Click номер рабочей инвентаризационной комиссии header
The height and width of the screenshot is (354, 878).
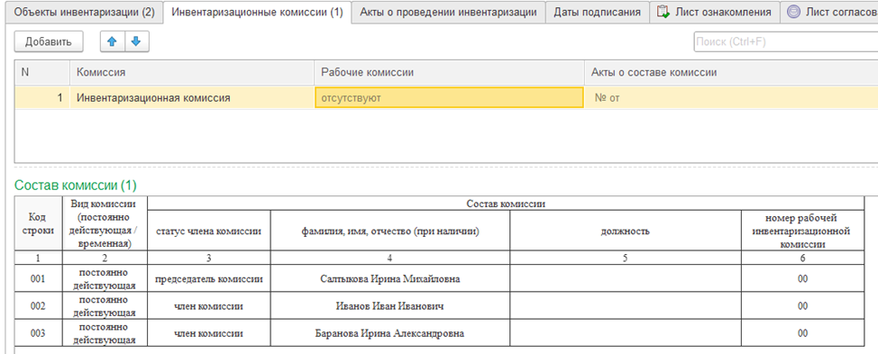tap(802, 231)
